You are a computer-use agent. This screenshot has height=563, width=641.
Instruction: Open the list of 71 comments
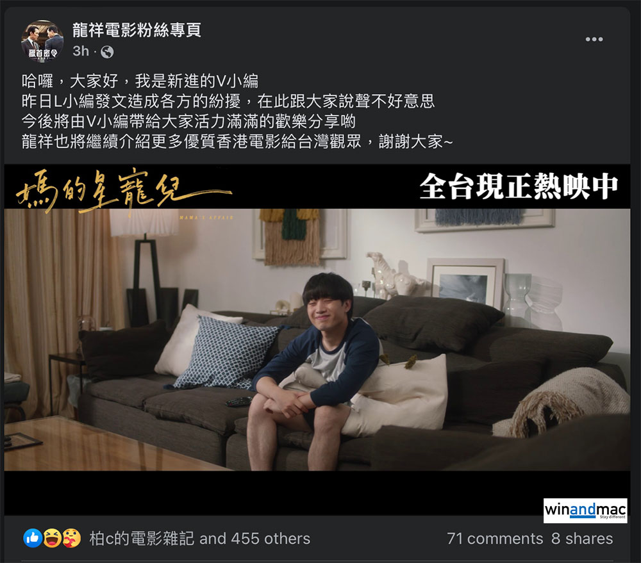point(495,539)
